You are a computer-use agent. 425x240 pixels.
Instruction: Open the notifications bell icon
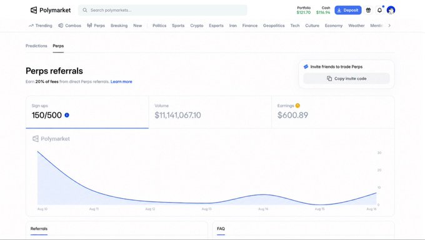[379, 10]
